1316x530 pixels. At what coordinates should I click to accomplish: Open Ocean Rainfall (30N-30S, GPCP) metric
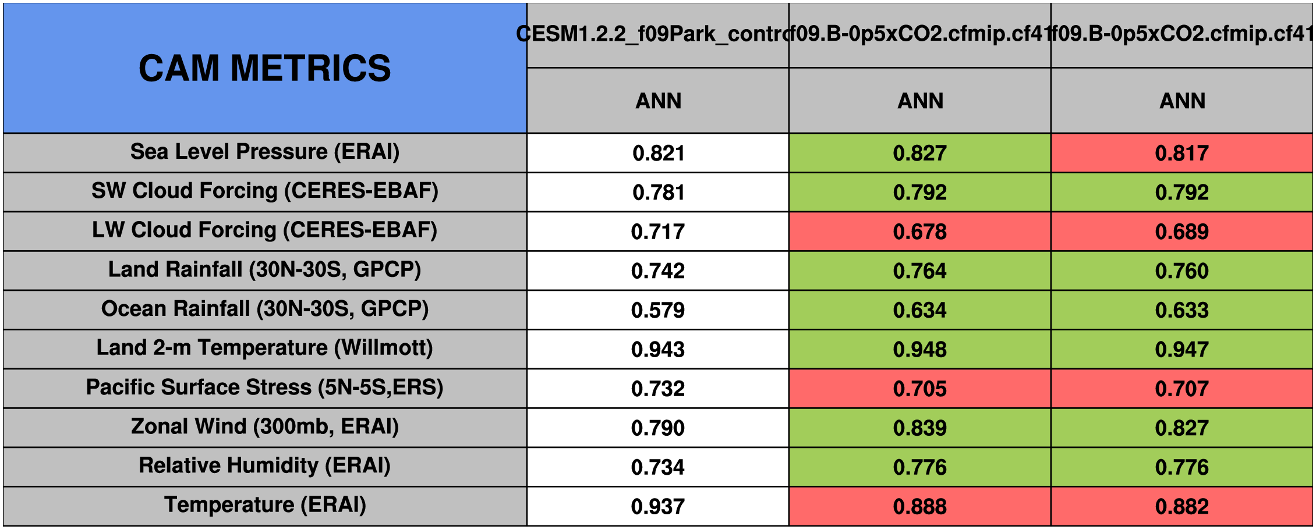pyautogui.click(x=265, y=309)
